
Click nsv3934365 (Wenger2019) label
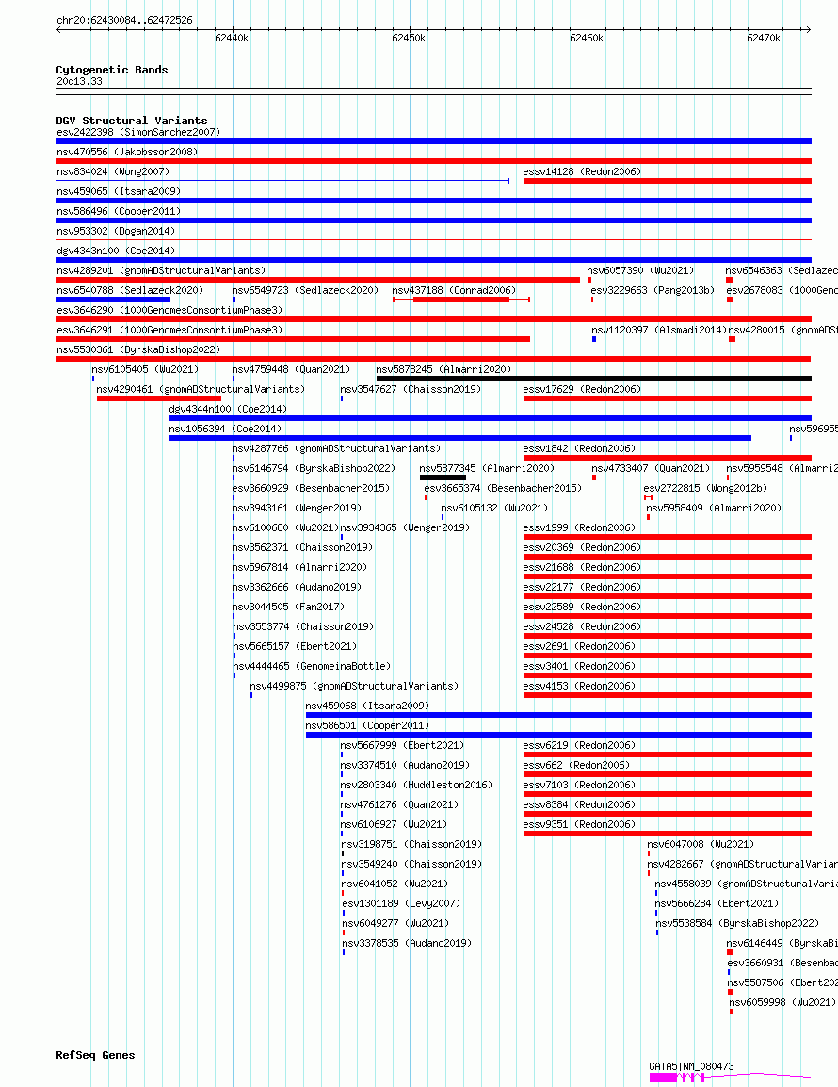coord(405,527)
